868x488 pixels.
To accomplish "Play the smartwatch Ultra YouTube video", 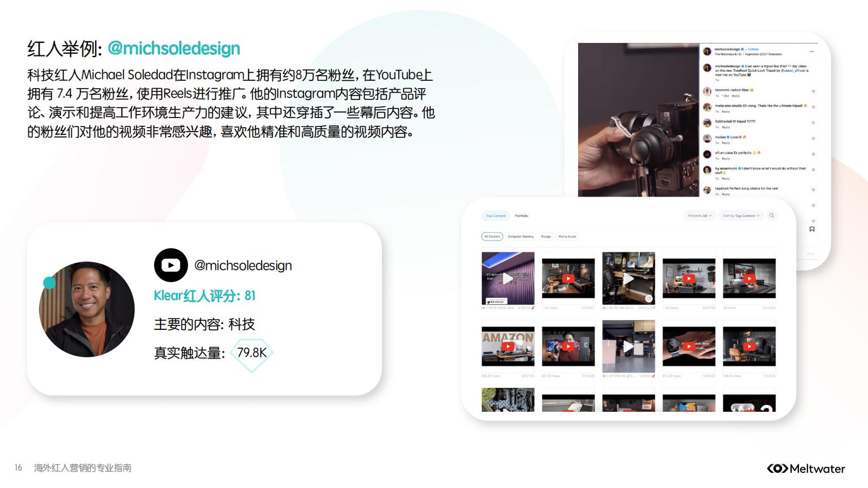I will 689,347.
